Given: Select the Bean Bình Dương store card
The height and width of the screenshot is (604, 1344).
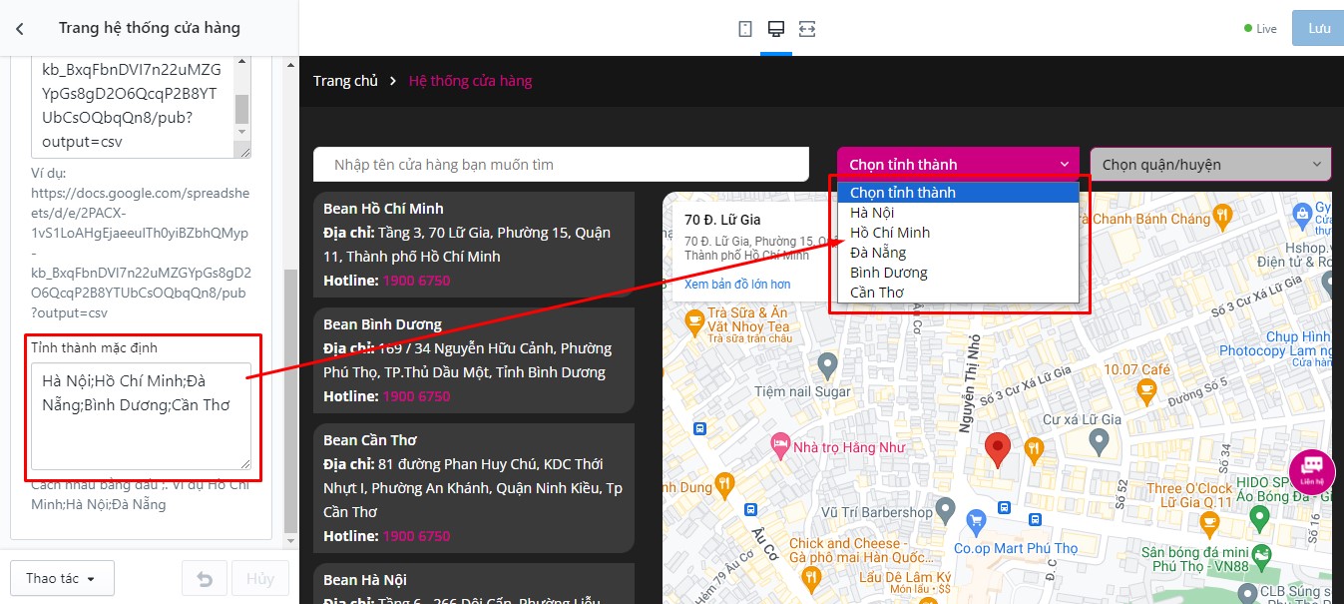Looking at the screenshot, I should [x=474, y=360].
